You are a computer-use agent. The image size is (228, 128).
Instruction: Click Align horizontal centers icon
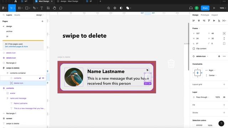point(199,21)
